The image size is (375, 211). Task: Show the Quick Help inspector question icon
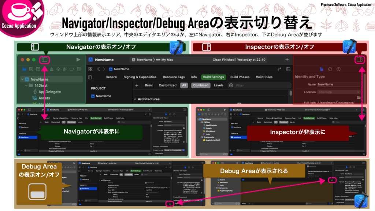pyautogui.click(x=338, y=69)
